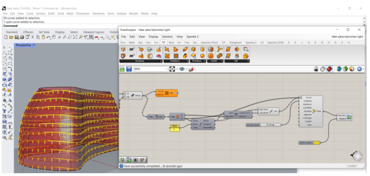Click the Grasshopper save file icon

(x=129, y=69)
